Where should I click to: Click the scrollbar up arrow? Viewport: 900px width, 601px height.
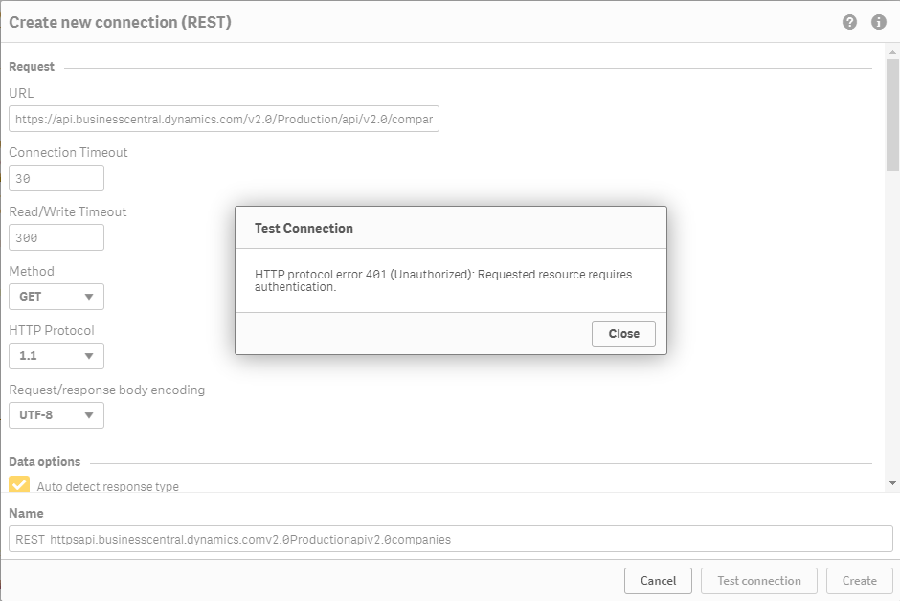[892, 52]
